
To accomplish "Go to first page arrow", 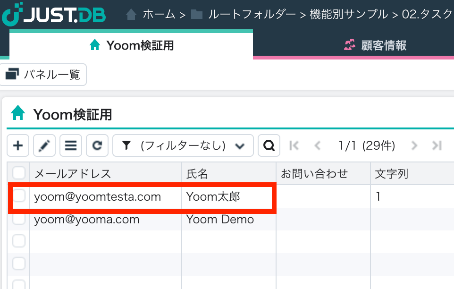I will (294, 145).
